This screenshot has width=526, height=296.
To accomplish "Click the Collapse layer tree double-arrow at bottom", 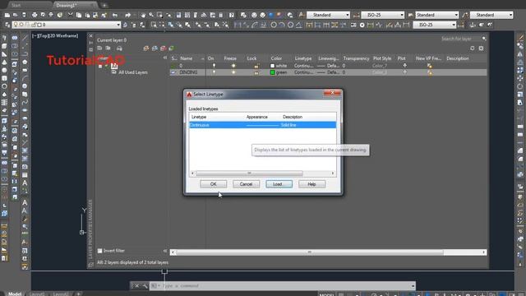I will [164, 251].
